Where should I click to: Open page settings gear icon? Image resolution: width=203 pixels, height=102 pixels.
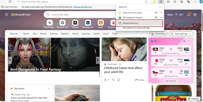pyautogui.click(x=195, y=14)
